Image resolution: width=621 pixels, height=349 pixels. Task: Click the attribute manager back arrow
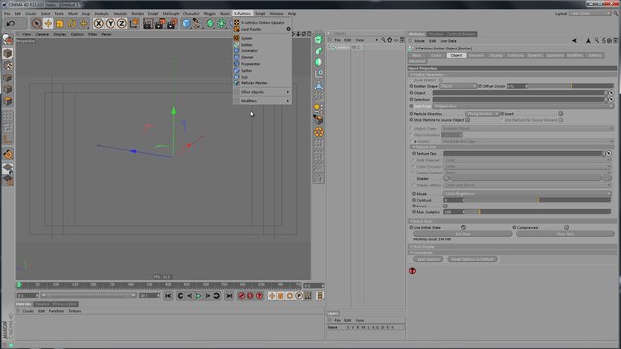[574, 41]
